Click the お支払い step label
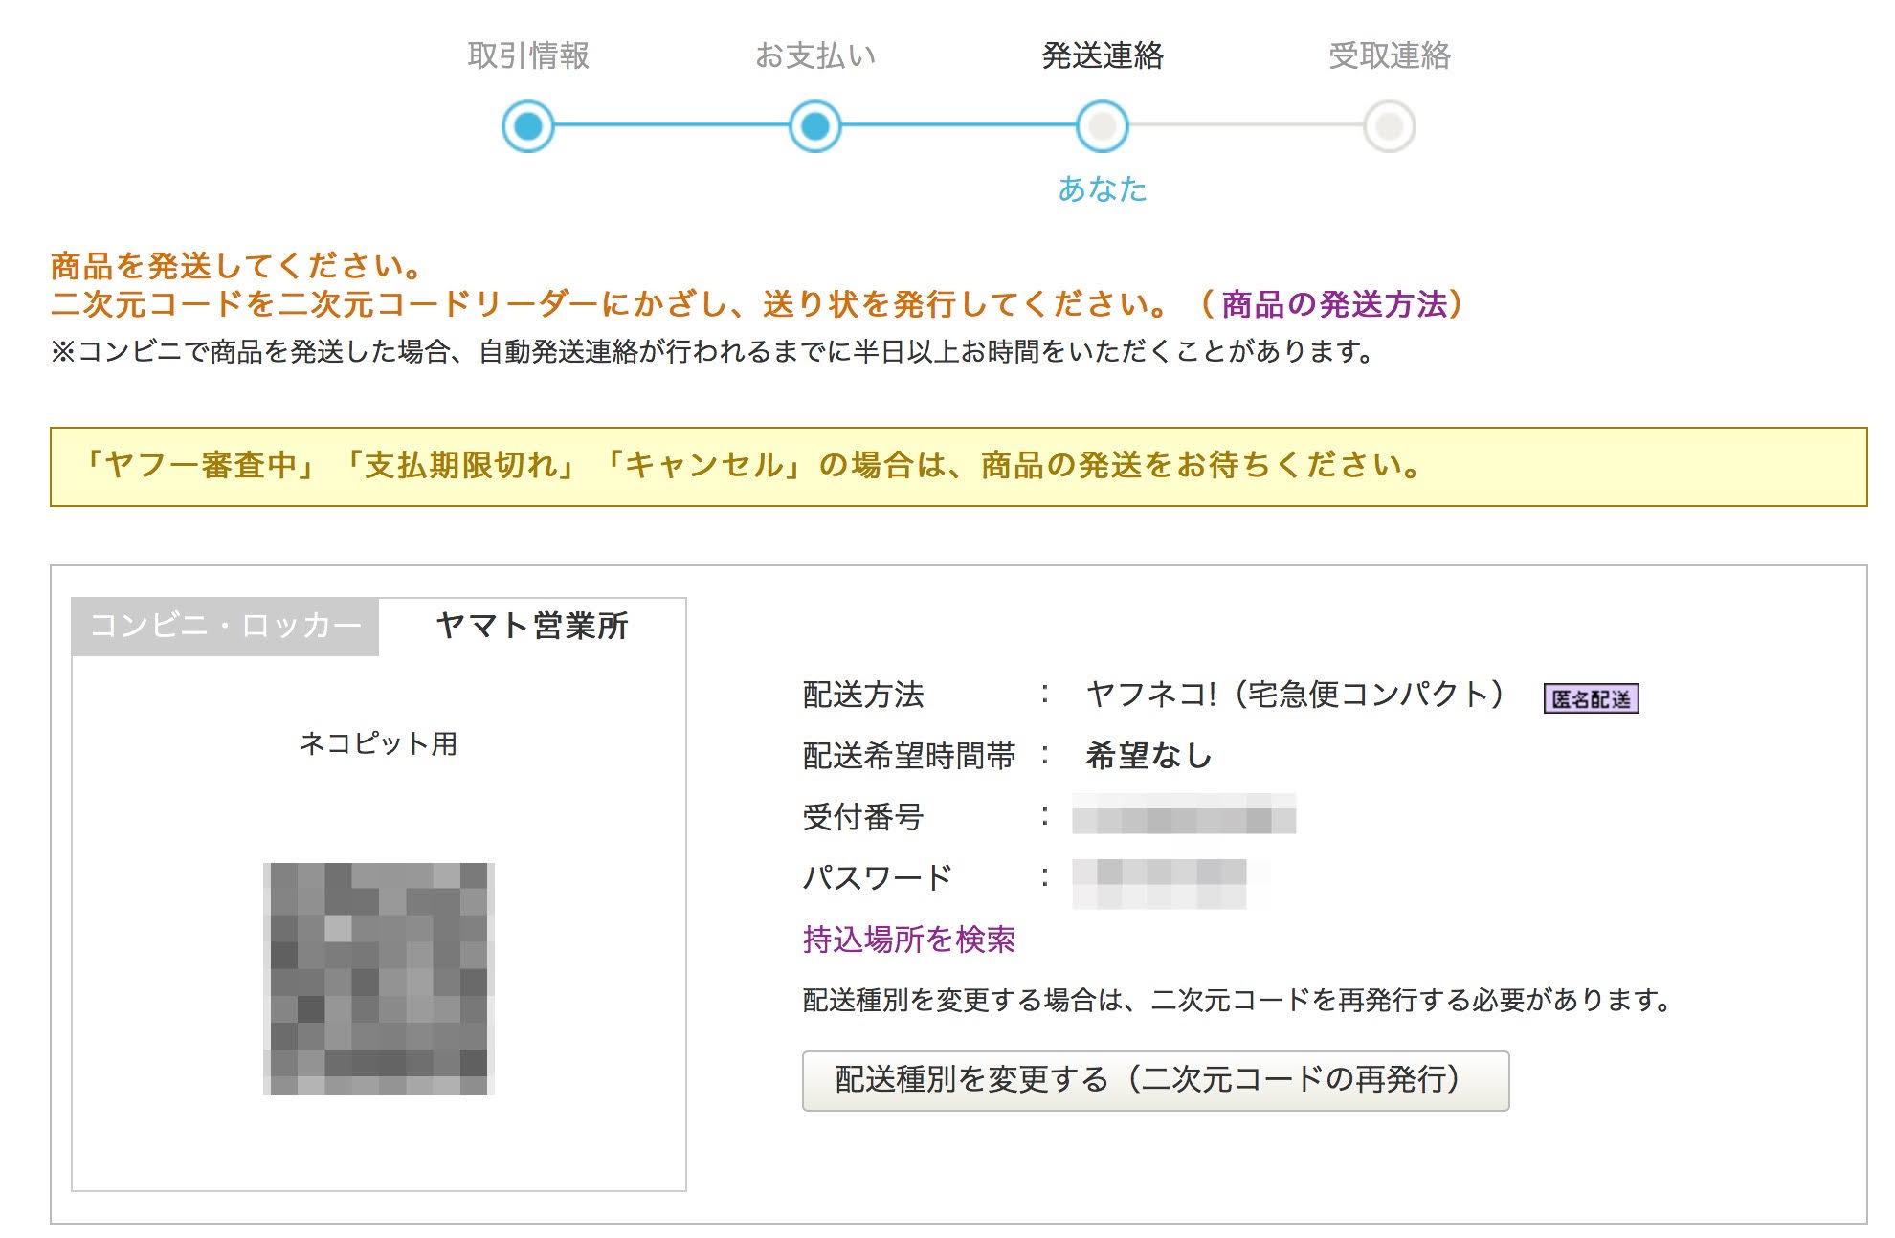This screenshot has width=1895, height=1238. (815, 55)
